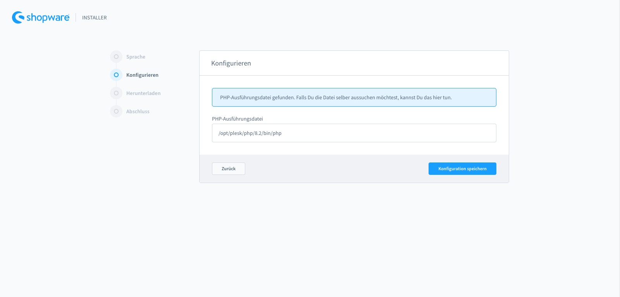Viewport: 620px width, 297px height.
Task: Click the INSTALLER header label
Action: coord(94,18)
